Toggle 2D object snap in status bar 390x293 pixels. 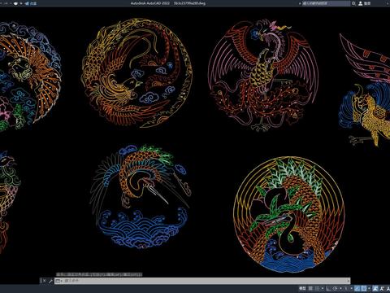(x=364, y=288)
